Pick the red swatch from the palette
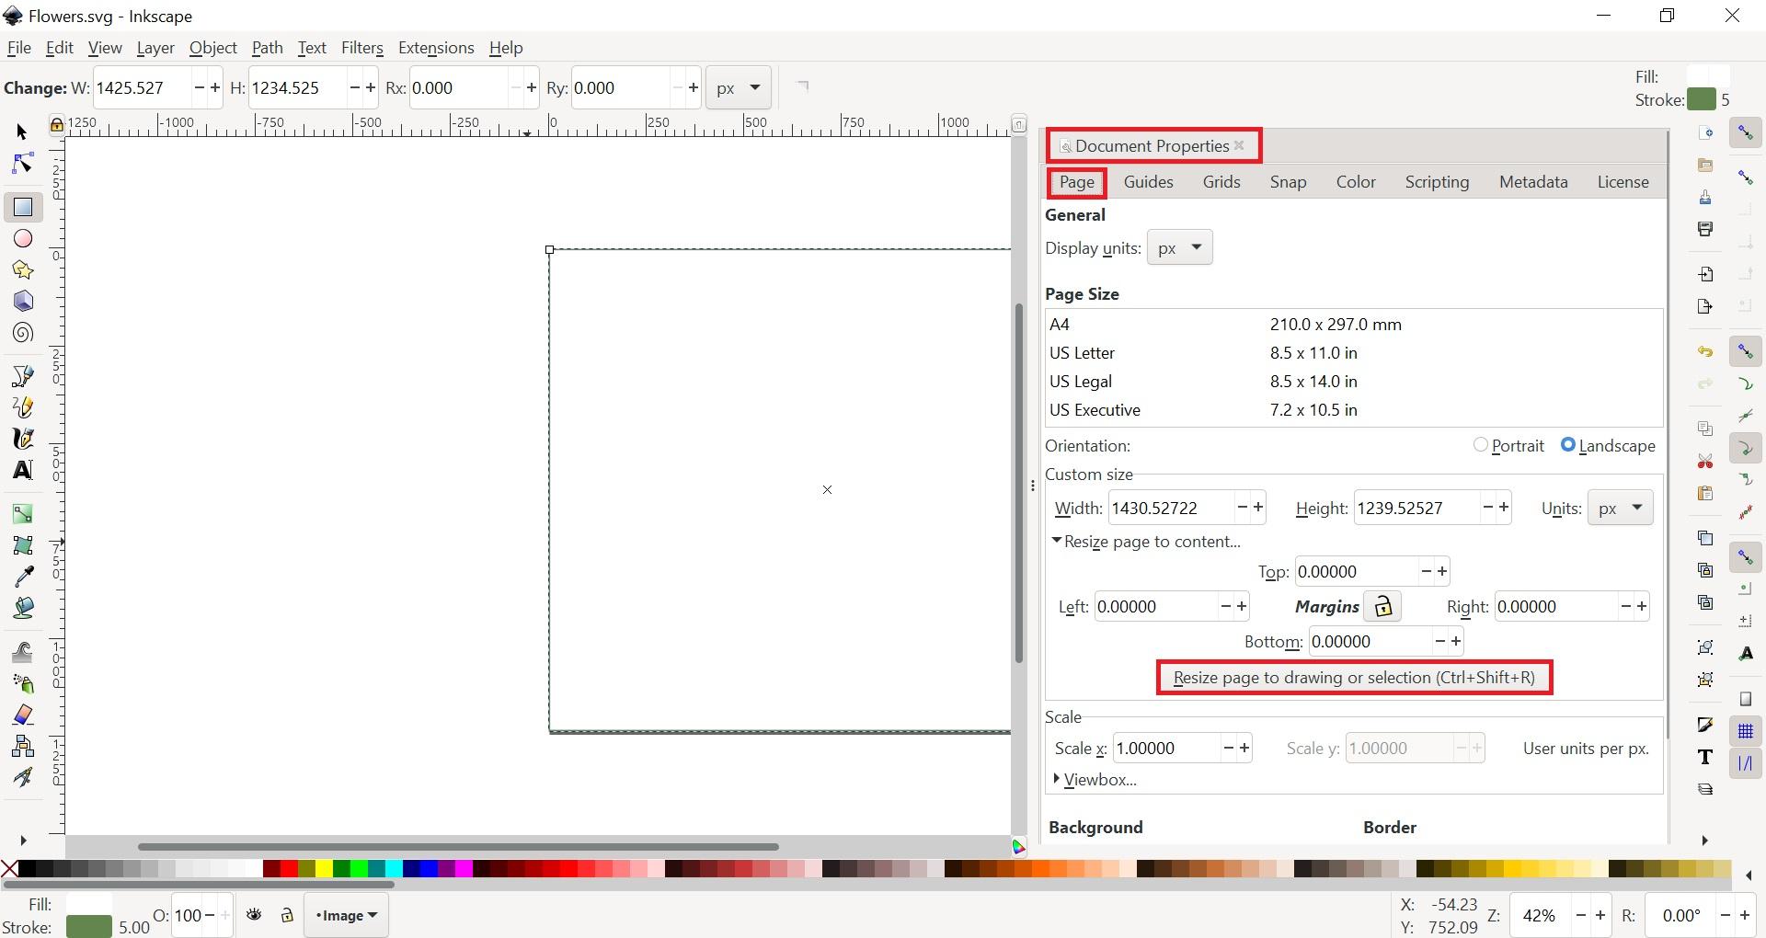Image resolution: width=1766 pixels, height=938 pixels. 287,869
